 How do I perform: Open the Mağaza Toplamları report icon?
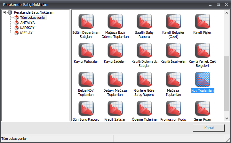pyautogui.click(x=173, y=79)
